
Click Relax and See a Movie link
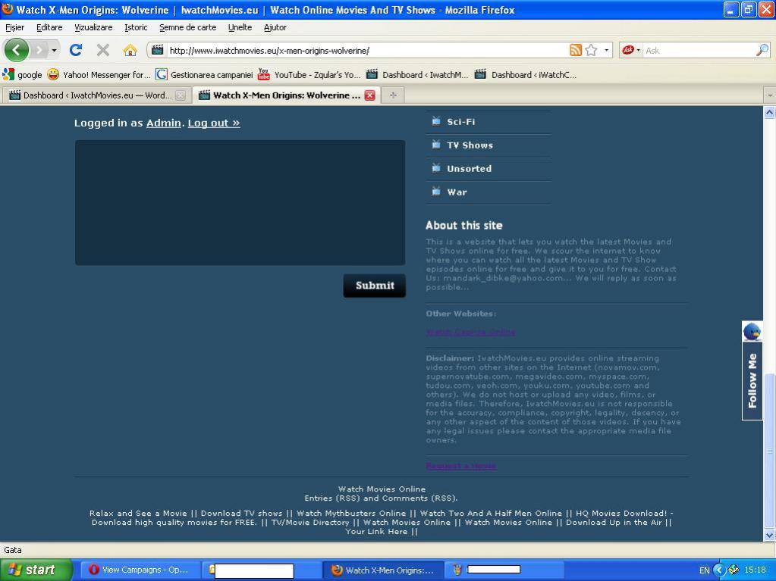(138, 514)
